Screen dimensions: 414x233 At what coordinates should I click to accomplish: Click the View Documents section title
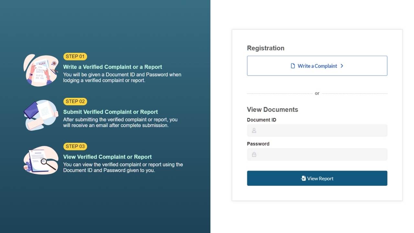coord(272,109)
